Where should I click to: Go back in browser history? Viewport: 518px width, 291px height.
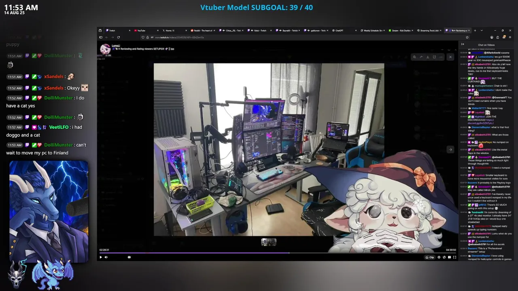tap(107, 37)
